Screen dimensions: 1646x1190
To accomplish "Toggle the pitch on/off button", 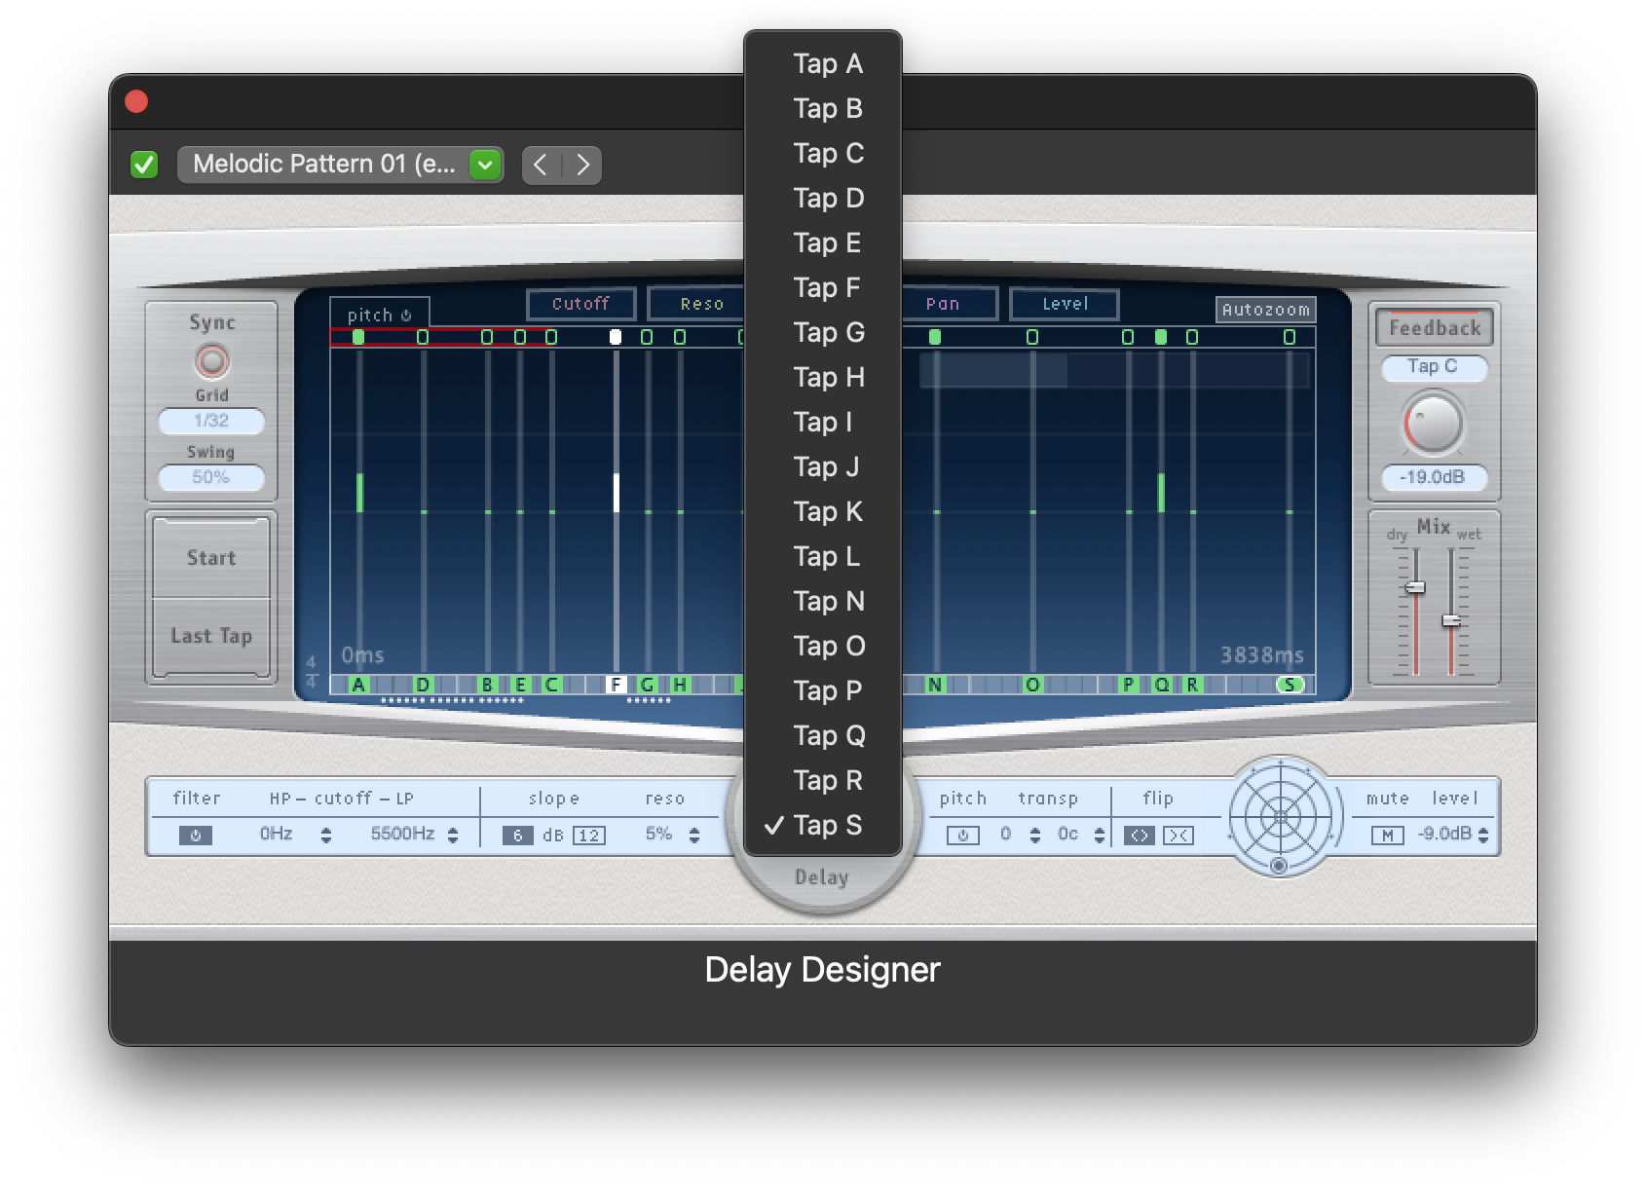I will 962,836.
